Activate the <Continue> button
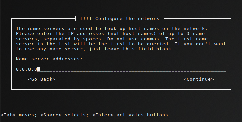 click(199, 79)
